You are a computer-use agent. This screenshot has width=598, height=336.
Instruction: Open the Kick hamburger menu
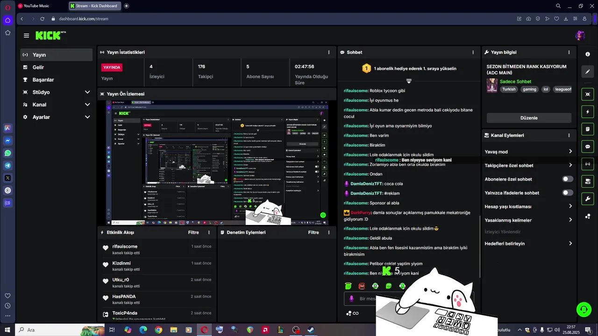pos(26,35)
